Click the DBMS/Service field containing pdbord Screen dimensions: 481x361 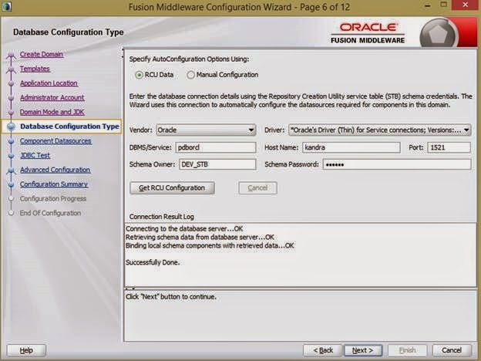[x=216, y=147]
